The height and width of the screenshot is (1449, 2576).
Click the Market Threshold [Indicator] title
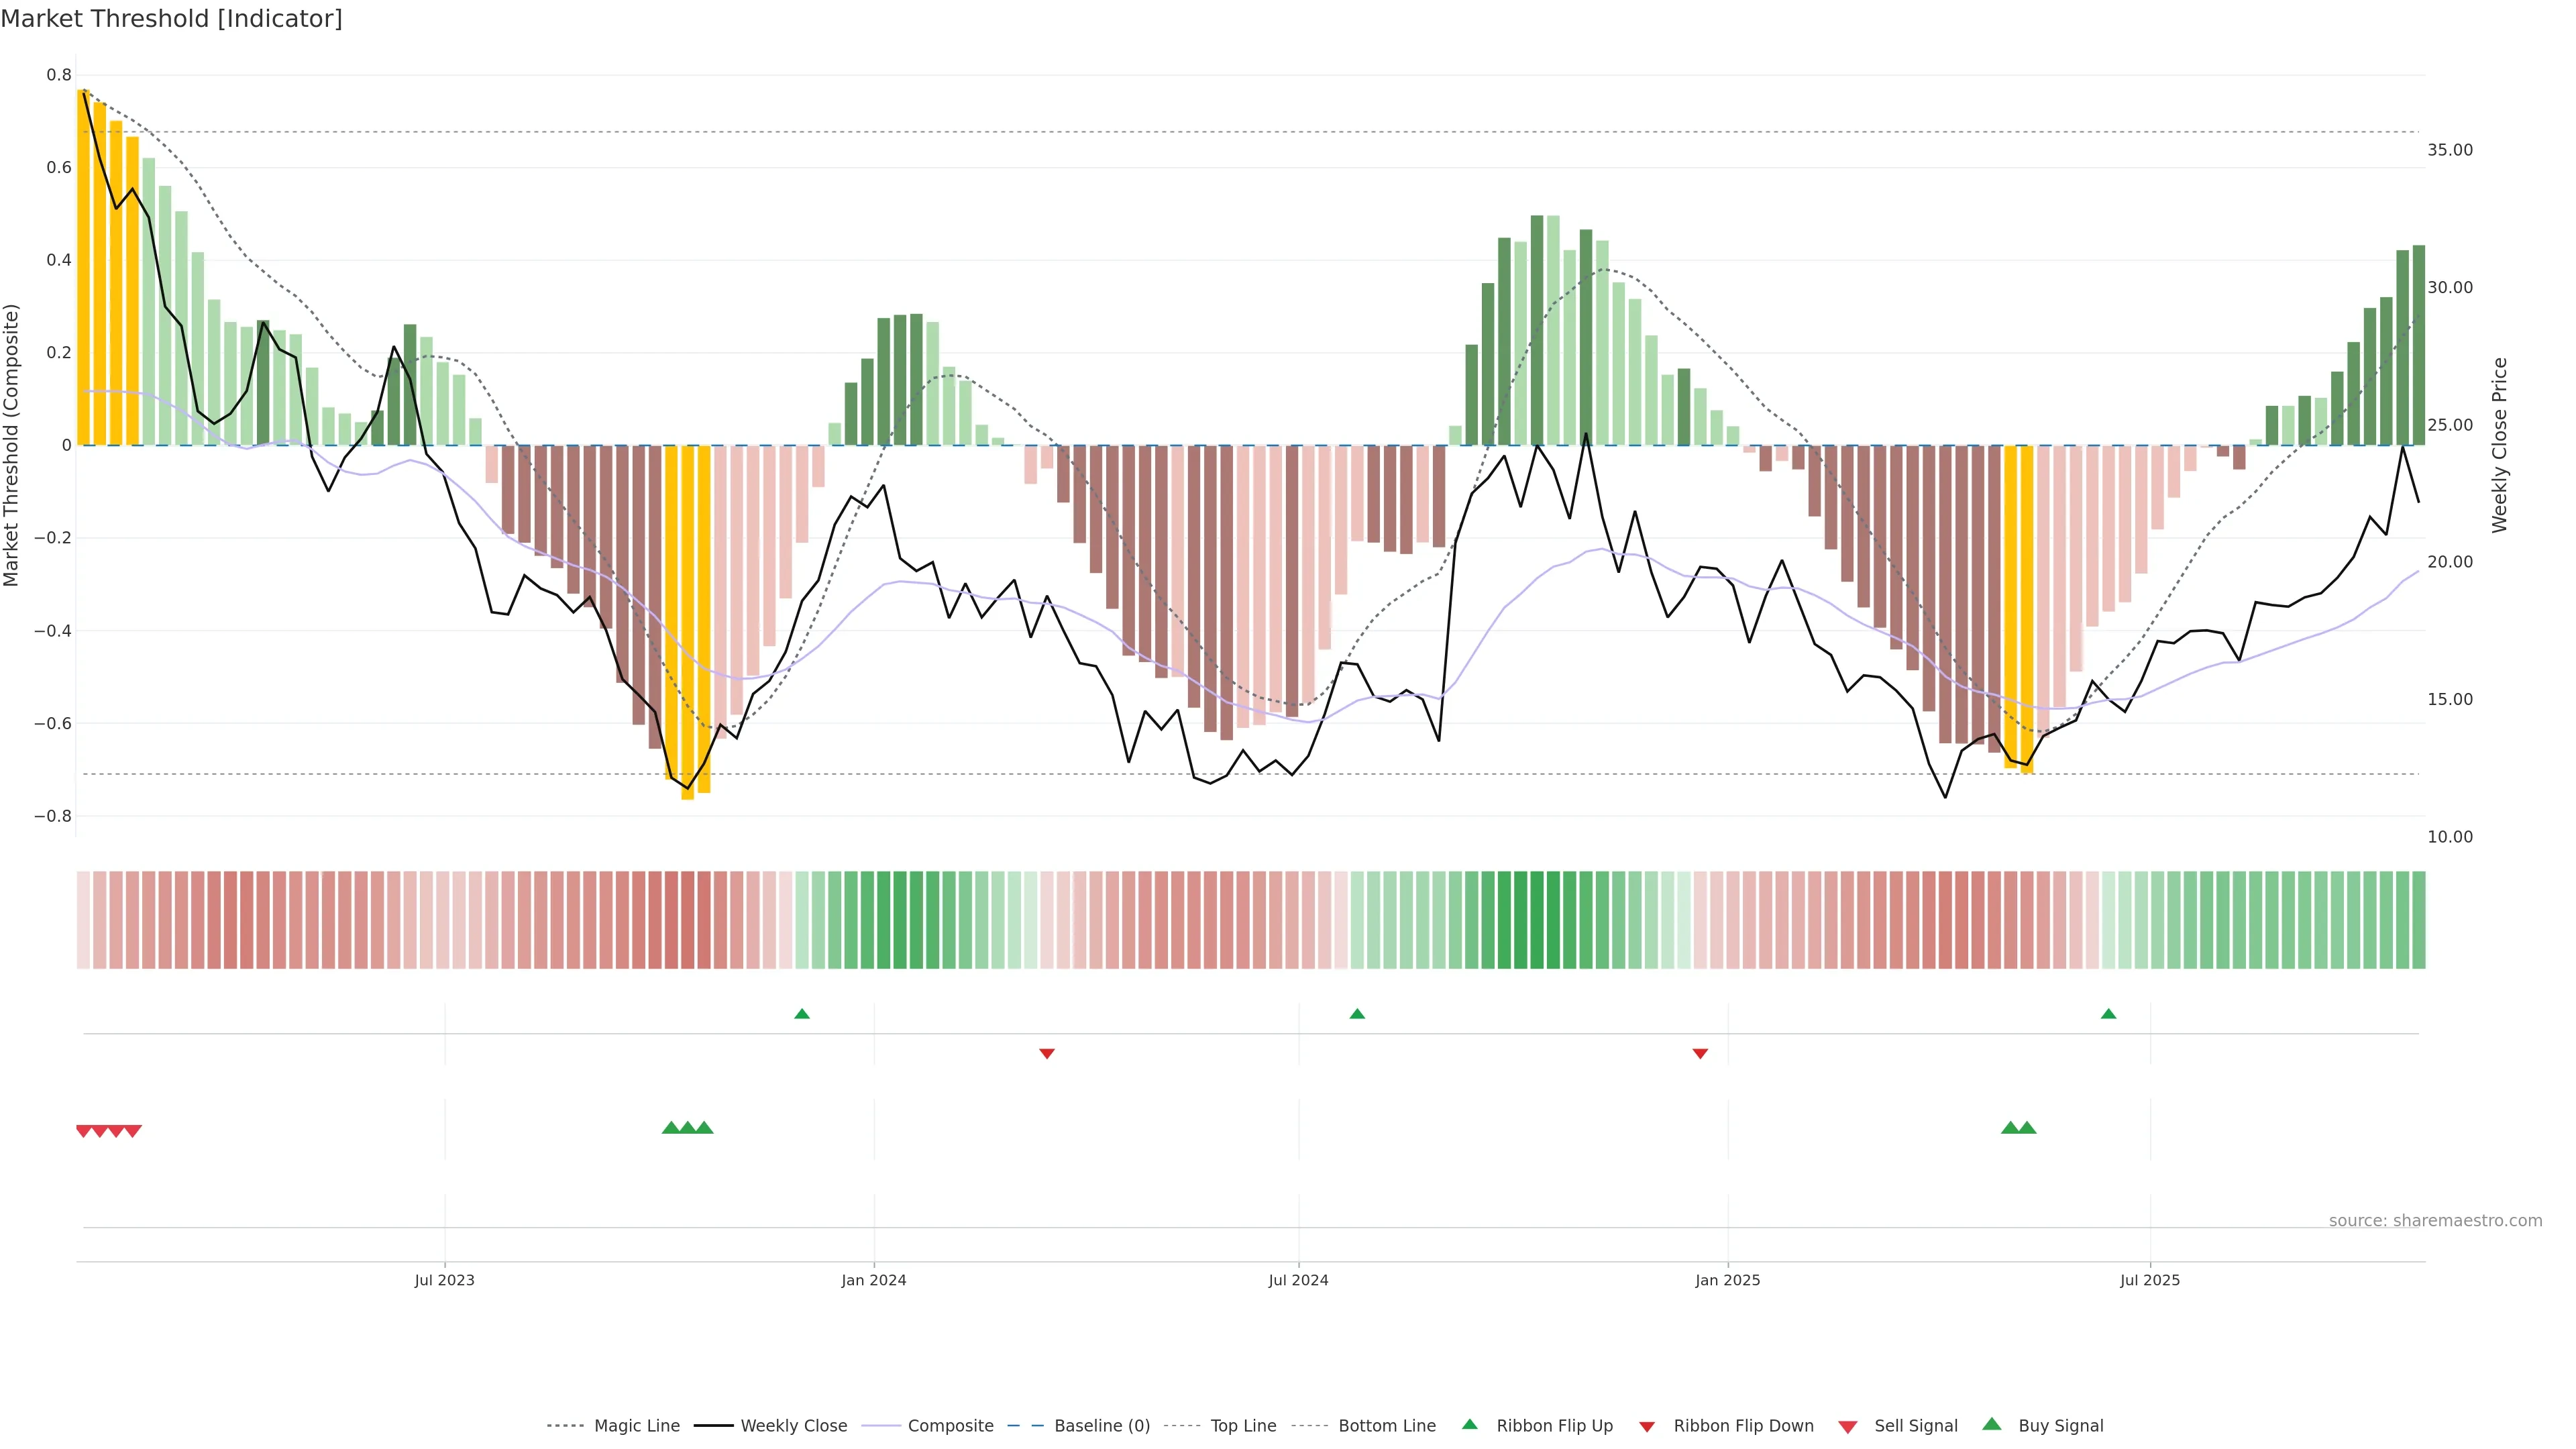pyautogui.click(x=171, y=19)
